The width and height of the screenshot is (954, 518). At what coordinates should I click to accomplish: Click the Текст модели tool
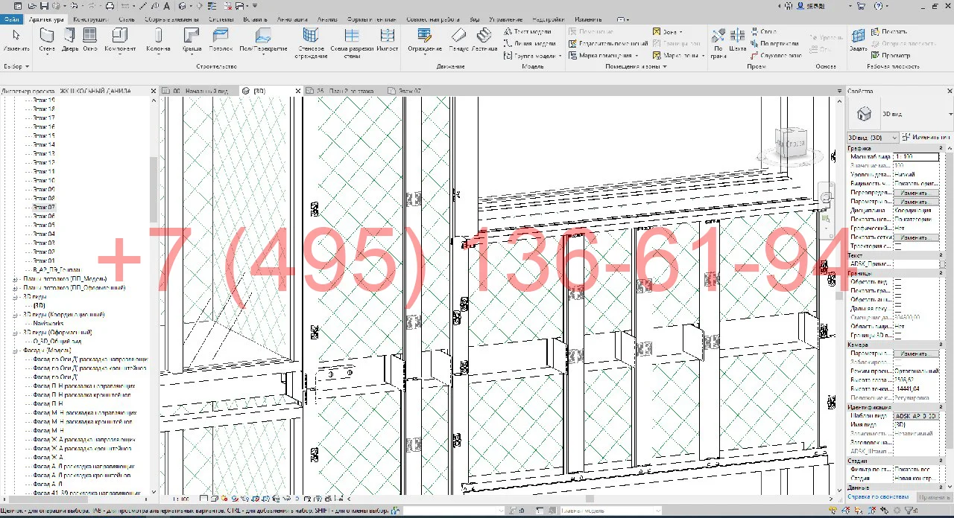click(x=528, y=32)
